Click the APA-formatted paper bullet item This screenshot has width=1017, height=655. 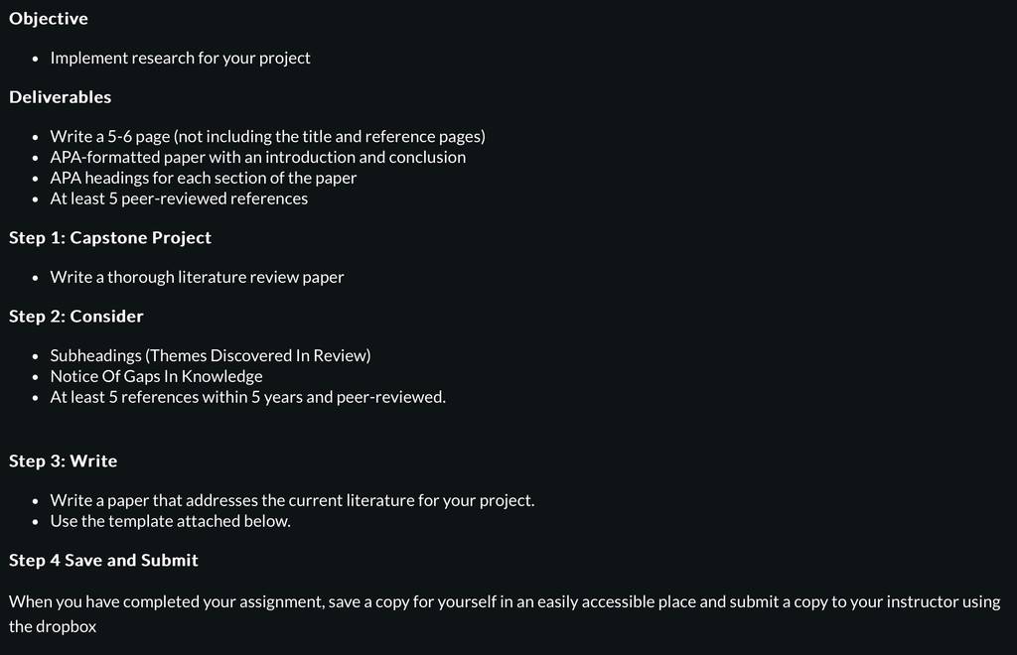pos(258,158)
